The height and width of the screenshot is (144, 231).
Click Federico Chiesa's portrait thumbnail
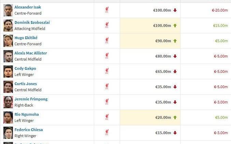[x=8, y=133]
